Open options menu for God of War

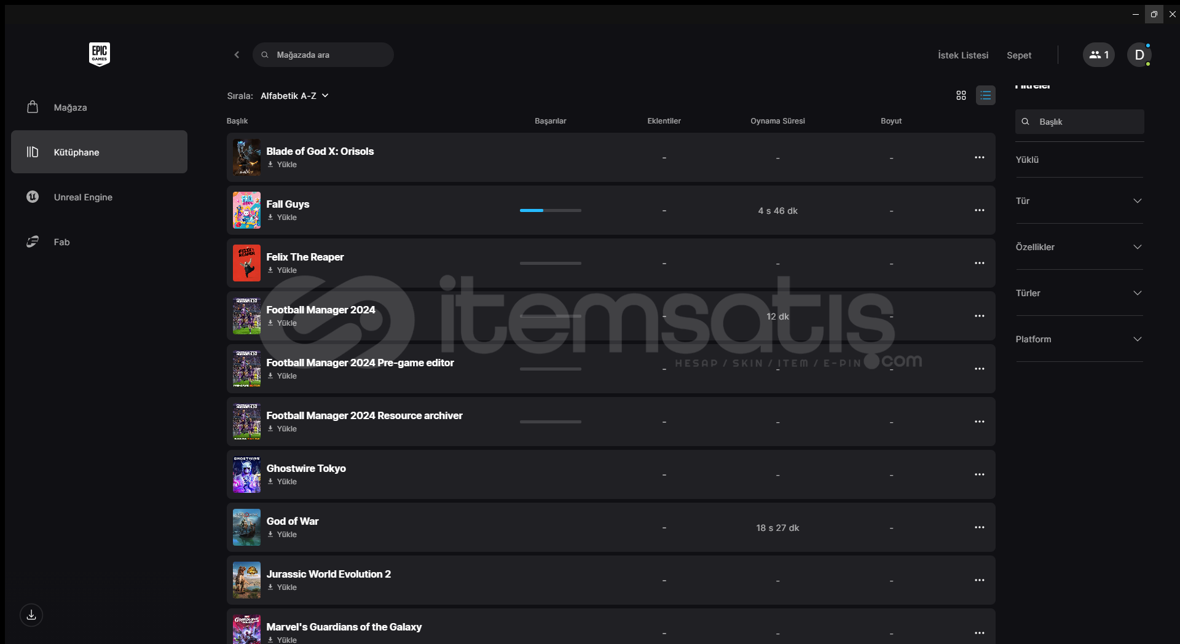[980, 527]
